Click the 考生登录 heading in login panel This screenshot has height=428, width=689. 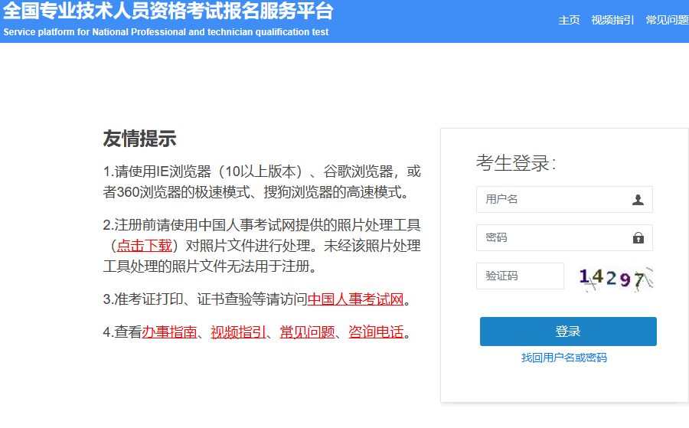click(515, 163)
